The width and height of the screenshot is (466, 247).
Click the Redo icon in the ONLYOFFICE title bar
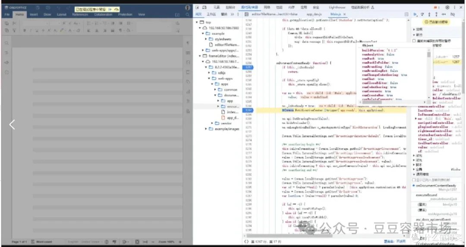[67, 7]
